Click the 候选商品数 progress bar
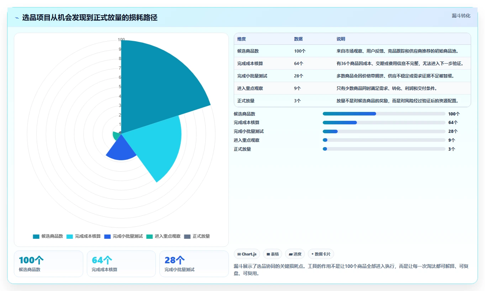The image size is (485, 291). point(384,114)
